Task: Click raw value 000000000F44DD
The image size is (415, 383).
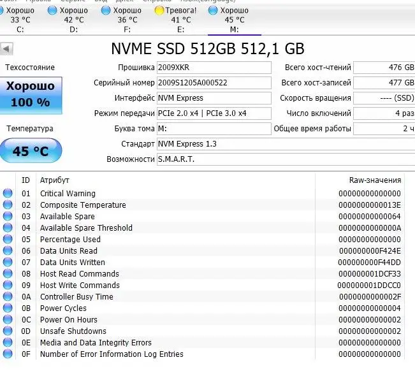Action: point(370,263)
